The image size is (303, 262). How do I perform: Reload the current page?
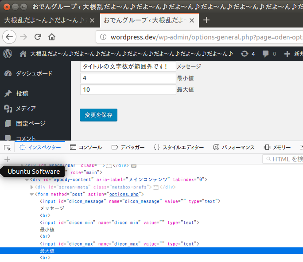click(38, 37)
